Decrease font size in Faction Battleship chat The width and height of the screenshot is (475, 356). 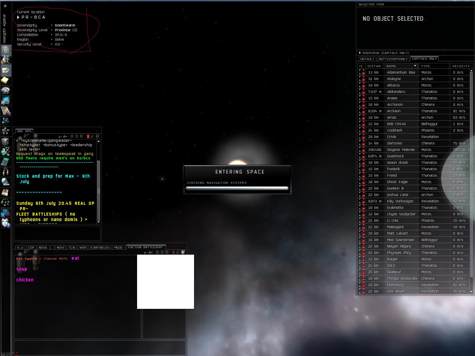point(145,253)
